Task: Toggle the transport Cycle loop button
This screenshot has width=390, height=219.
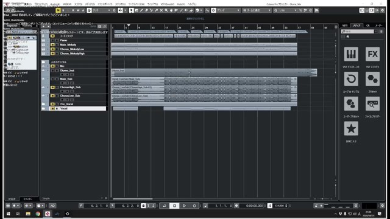Action: pos(165,206)
